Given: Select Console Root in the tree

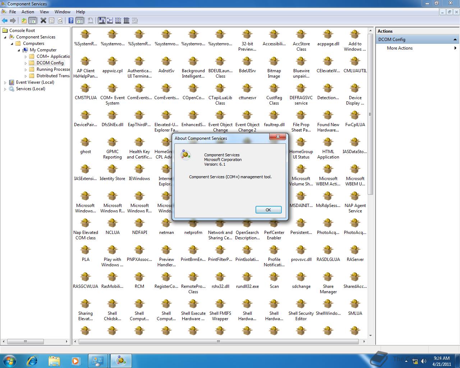Looking at the screenshot, I should pyautogui.click(x=22, y=31).
